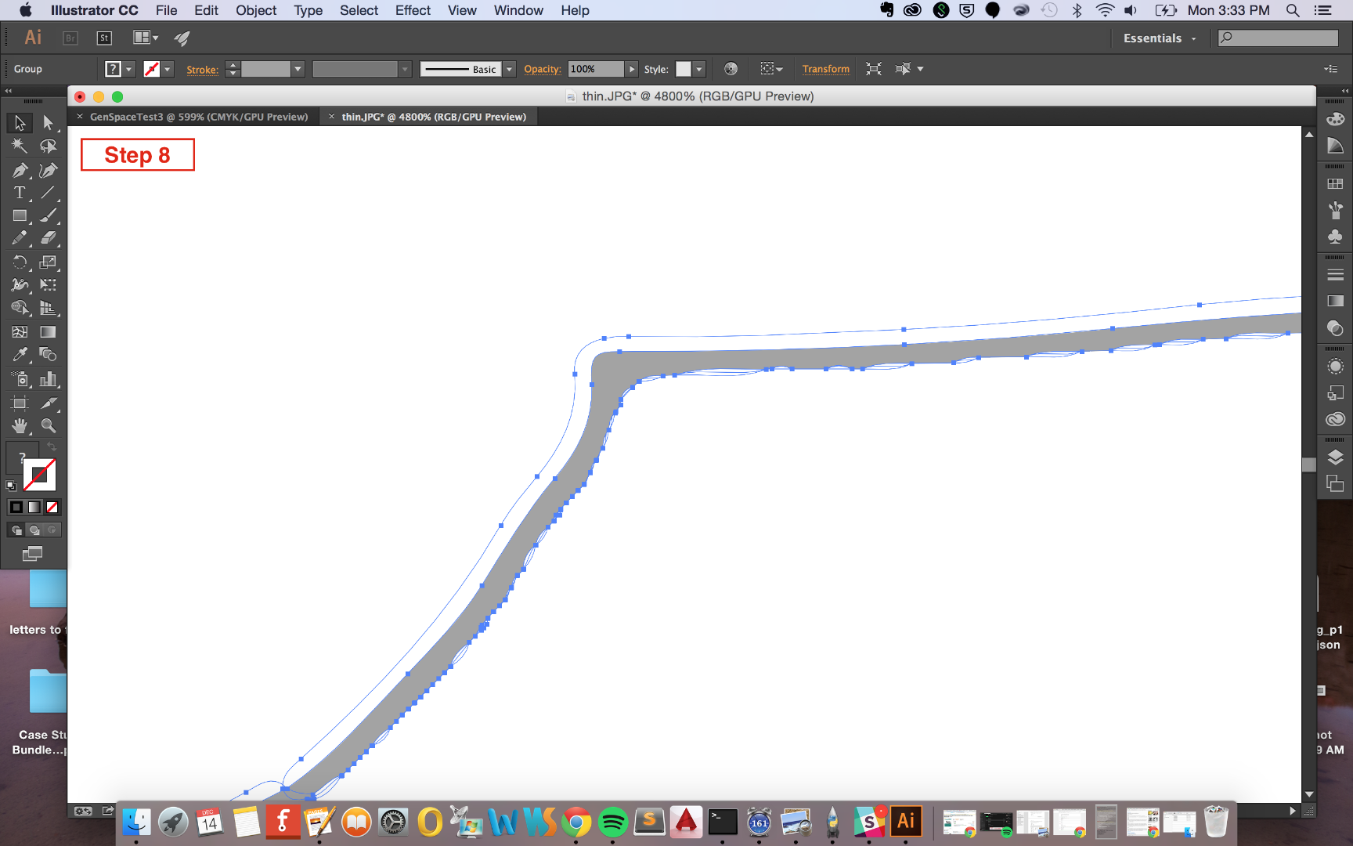1353x846 pixels.
Task: Select the Rotate tool
Action: 20,262
